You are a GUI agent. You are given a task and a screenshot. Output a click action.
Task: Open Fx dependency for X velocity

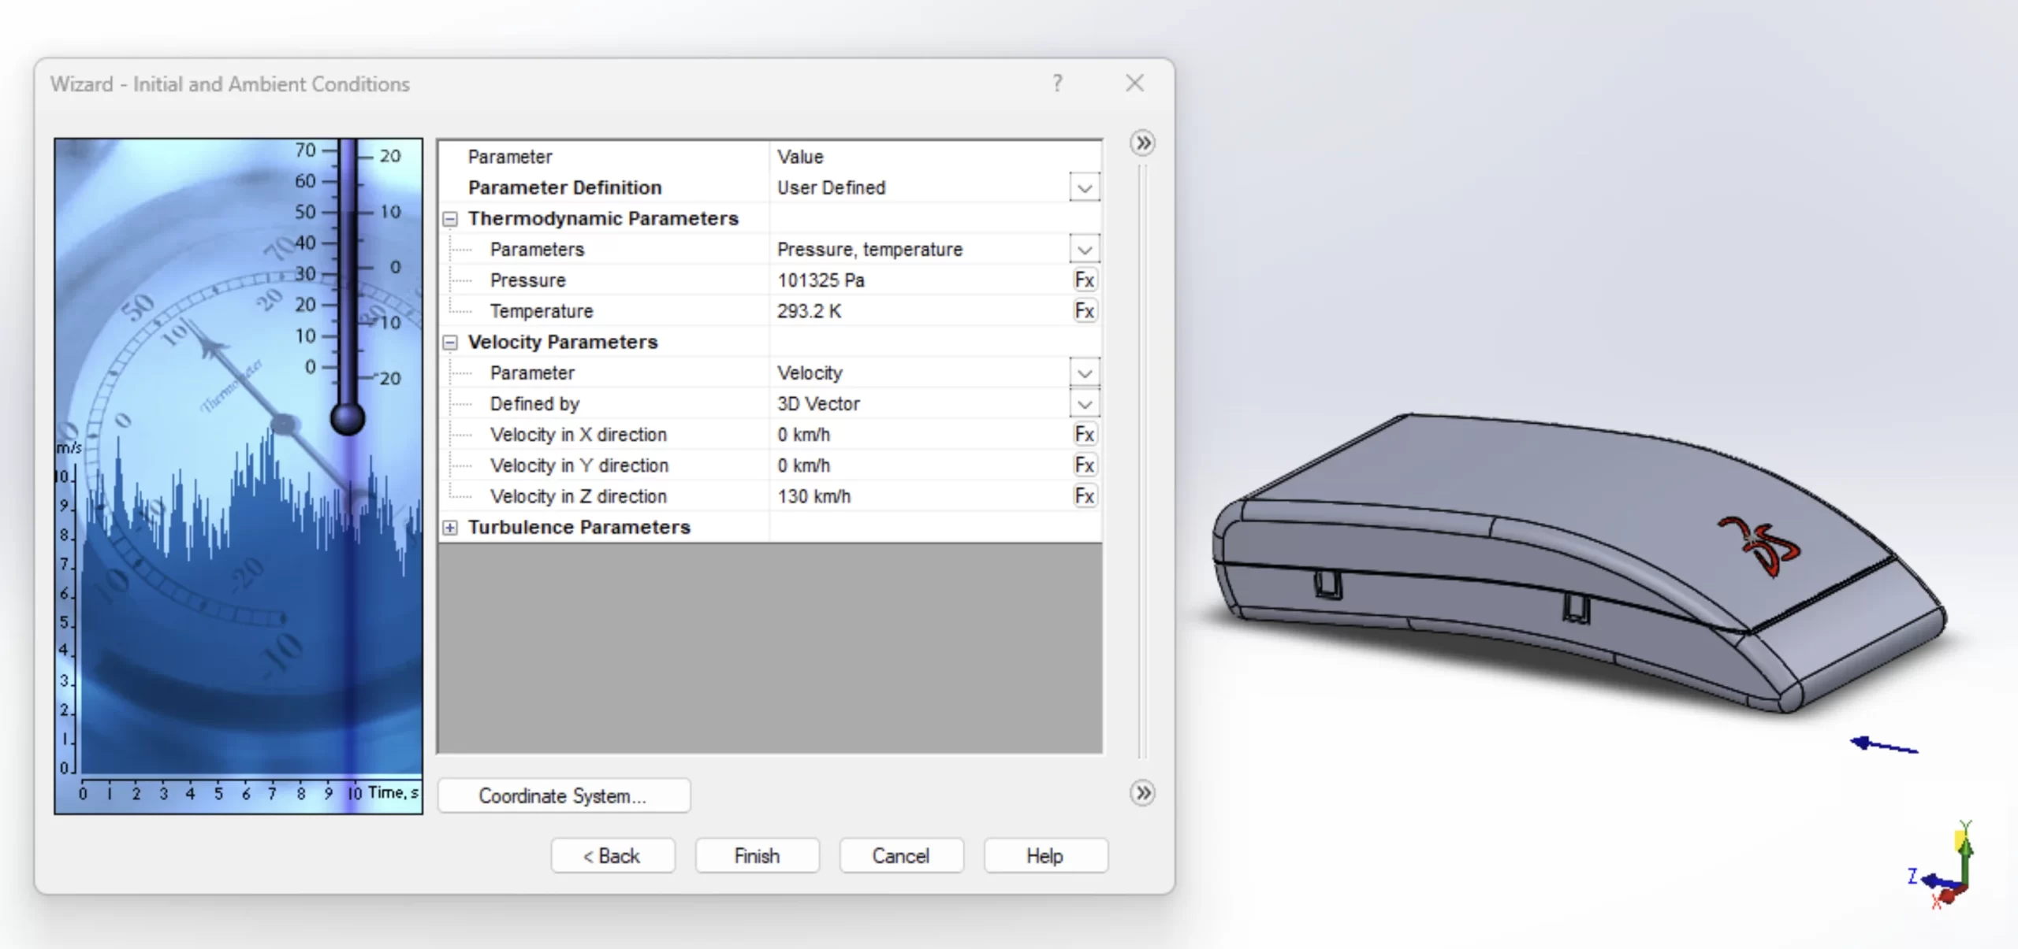(x=1084, y=435)
